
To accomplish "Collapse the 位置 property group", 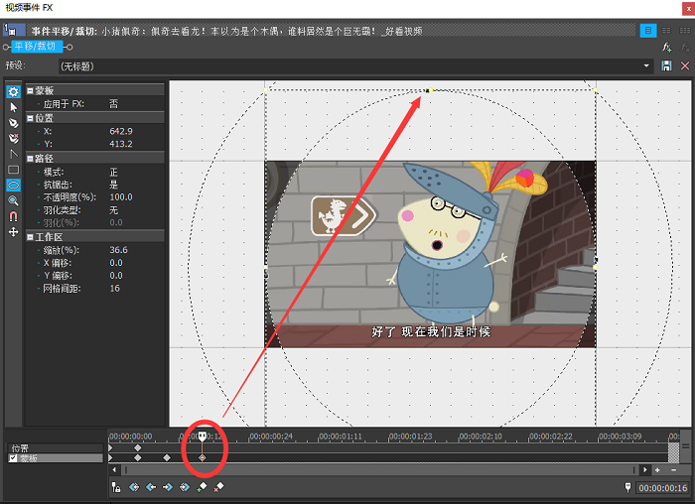I will (x=30, y=118).
